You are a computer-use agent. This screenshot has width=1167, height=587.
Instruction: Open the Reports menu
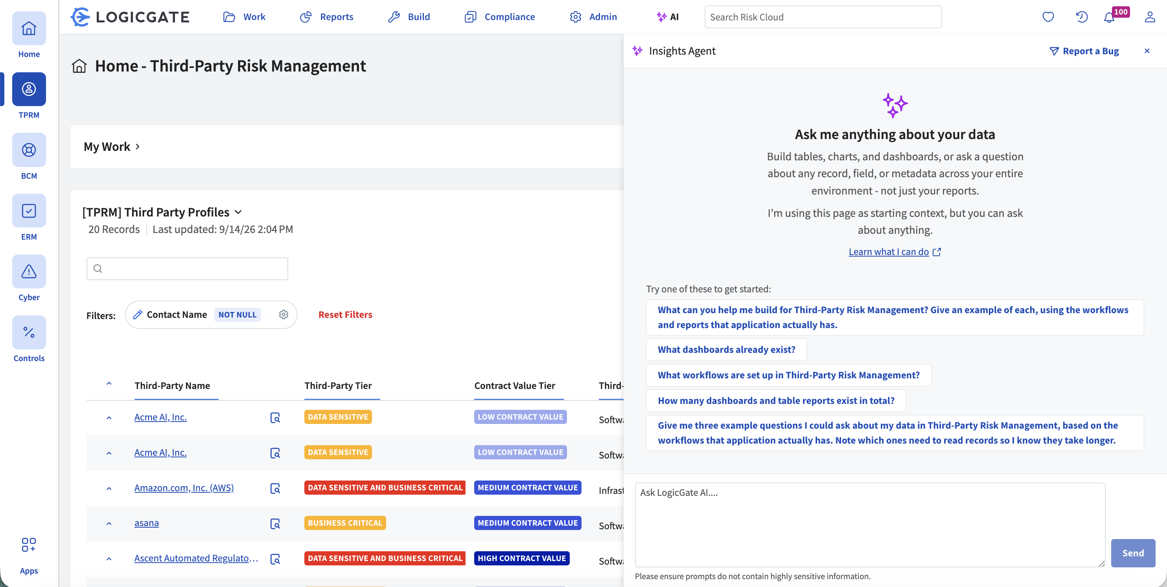tap(326, 17)
